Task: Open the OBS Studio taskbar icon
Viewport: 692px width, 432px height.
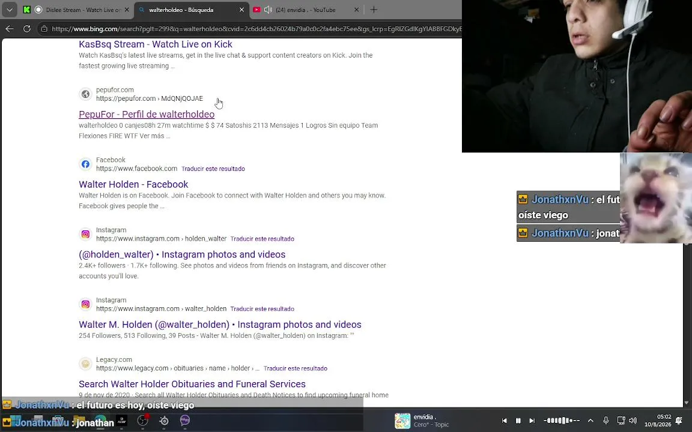Action: click(x=142, y=421)
